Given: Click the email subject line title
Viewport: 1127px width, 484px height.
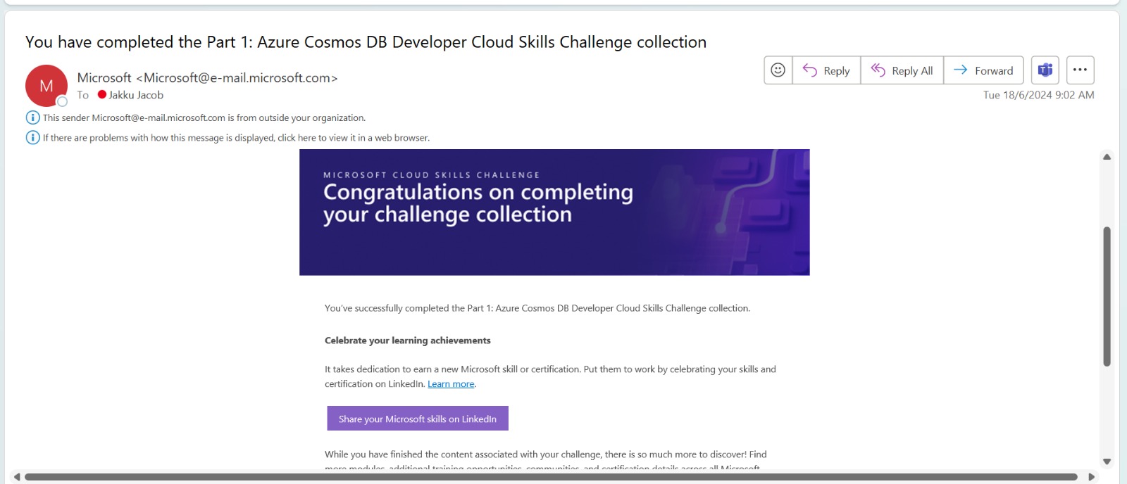Looking at the screenshot, I should (366, 42).
